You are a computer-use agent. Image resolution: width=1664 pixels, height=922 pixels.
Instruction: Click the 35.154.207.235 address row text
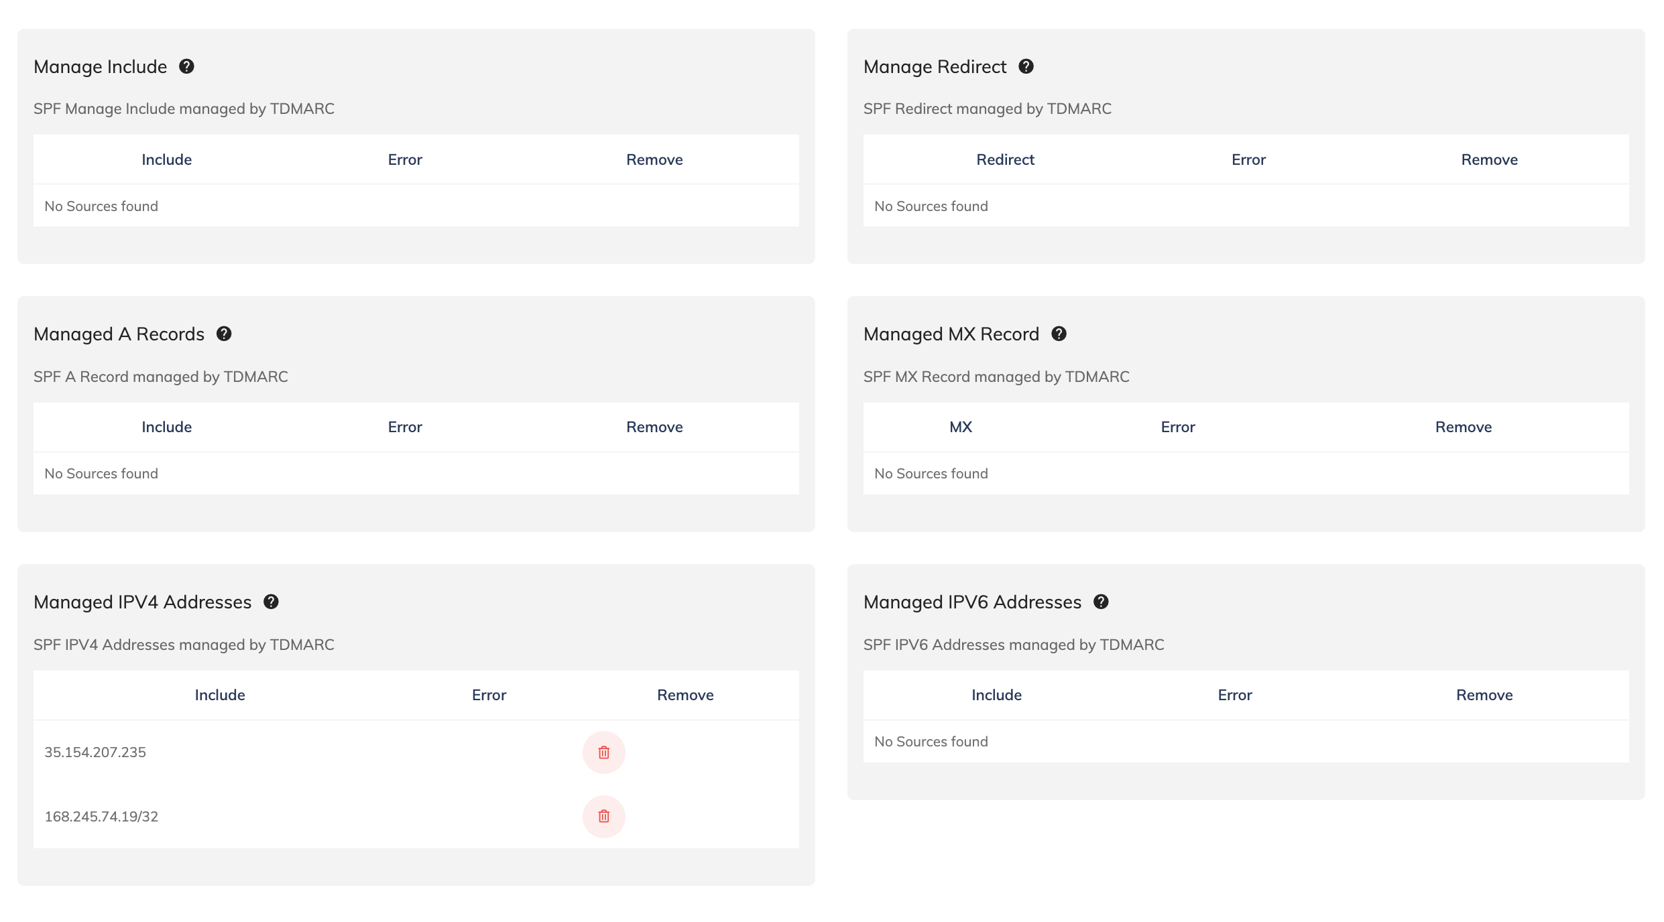[x=95, y=752]
